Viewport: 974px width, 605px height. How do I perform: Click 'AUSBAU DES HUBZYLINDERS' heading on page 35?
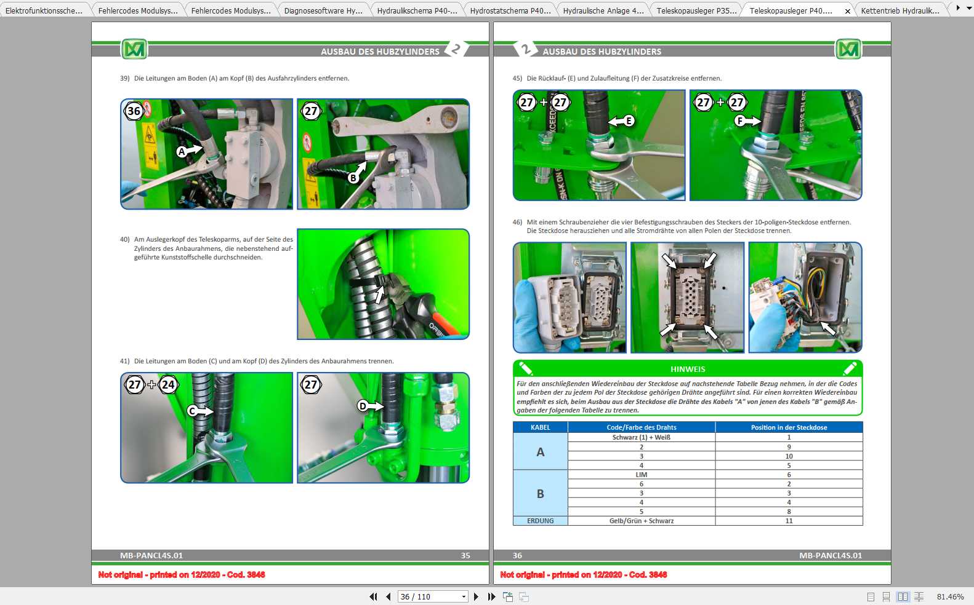point(380,52)
